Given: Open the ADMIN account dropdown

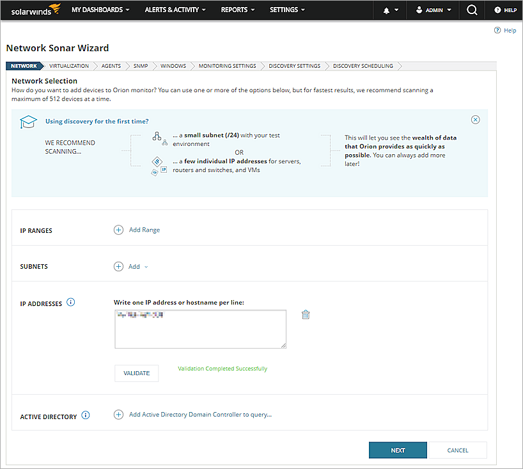Looking at the screenshot, I should coord(432,10).
